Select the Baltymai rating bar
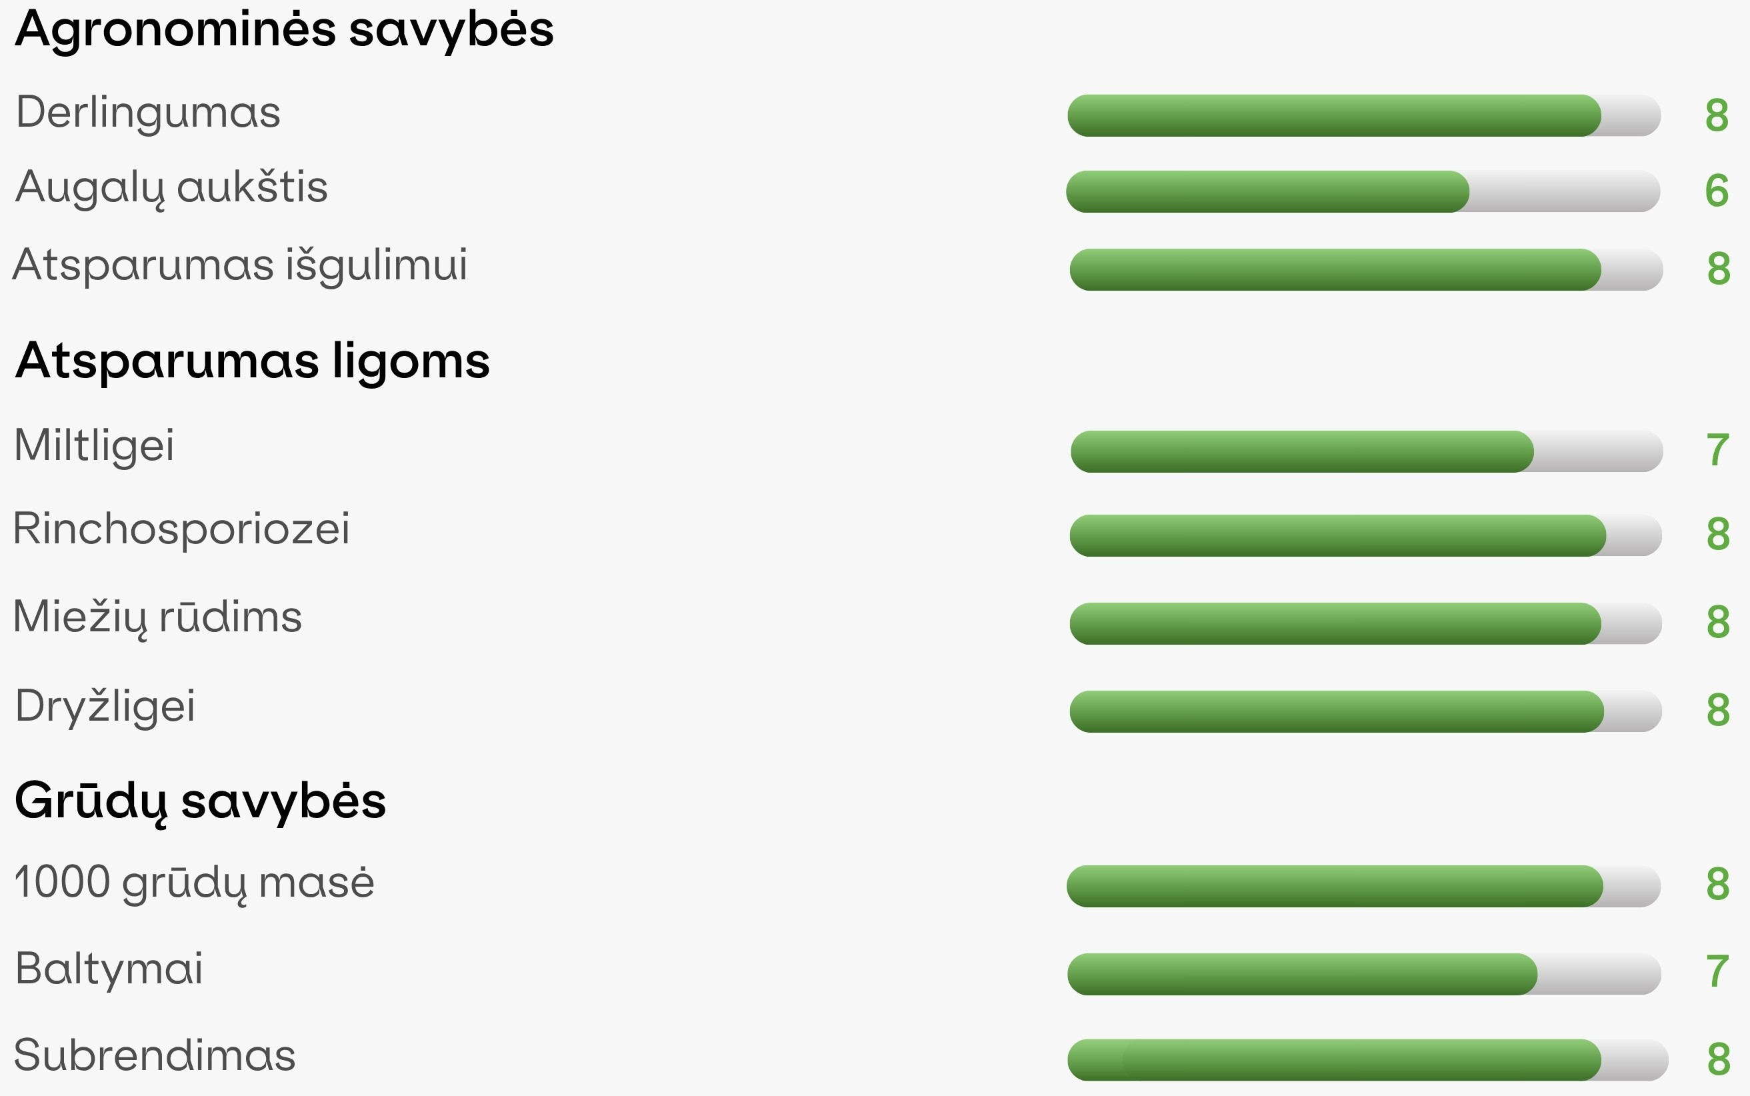The height and width of the screenshot is (1096, 1750). (1364, 974)
